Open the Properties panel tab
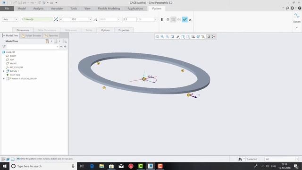The width and height of the screenshot is (302, 170). click(x=124, y=30)
